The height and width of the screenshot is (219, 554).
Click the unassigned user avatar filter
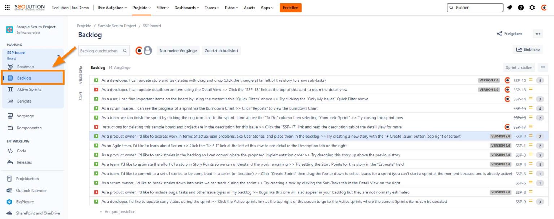point(148,51)
